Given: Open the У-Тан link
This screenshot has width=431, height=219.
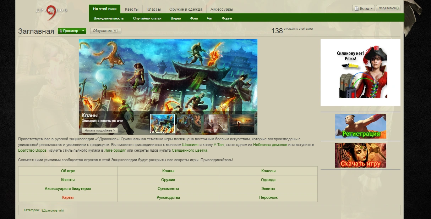Looking at the screenshot, I should tap(218, 145).
